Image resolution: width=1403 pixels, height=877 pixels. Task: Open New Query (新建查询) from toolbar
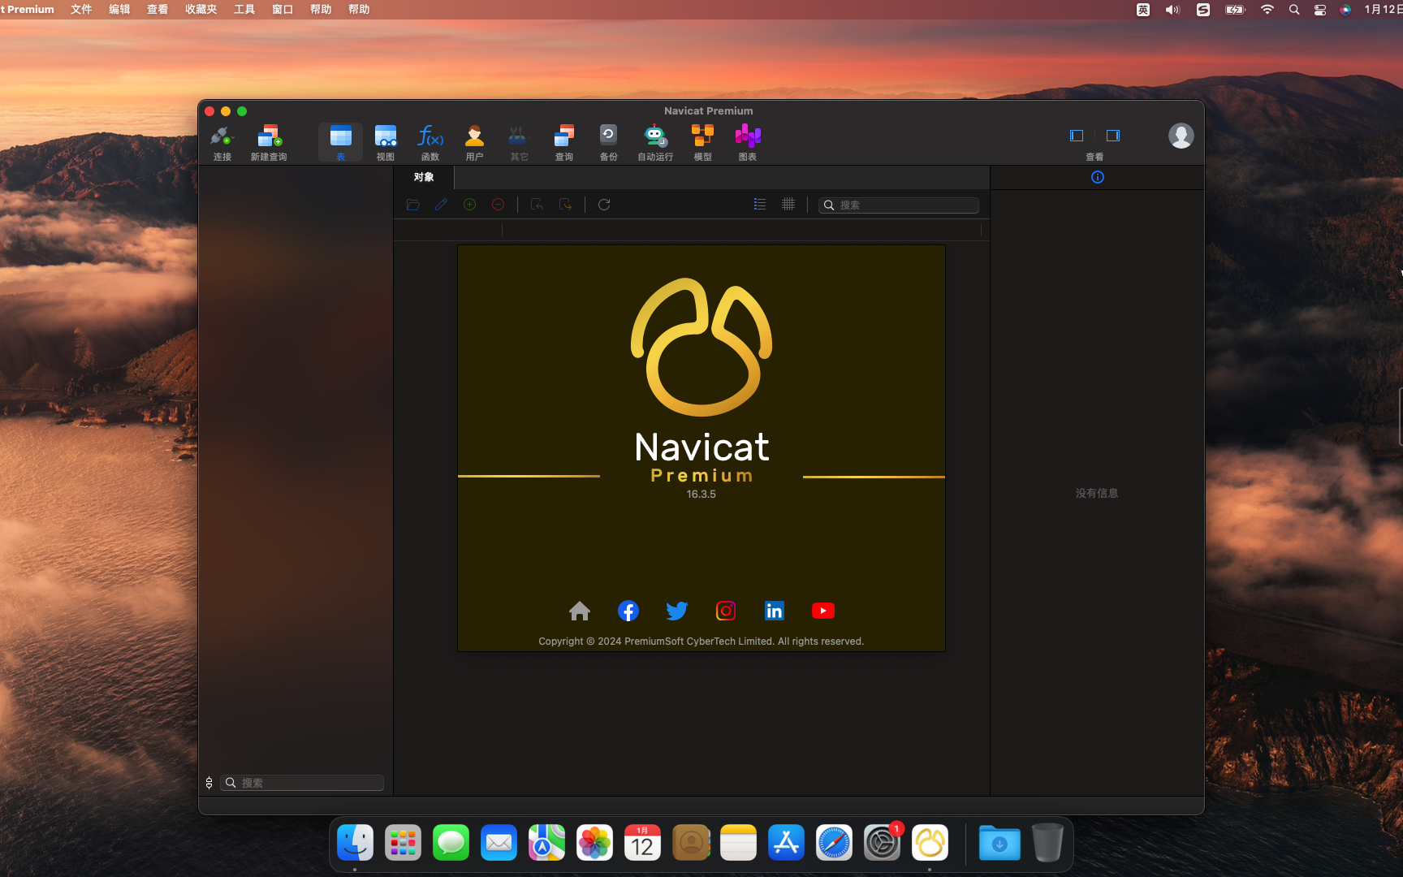pos(269,143)
